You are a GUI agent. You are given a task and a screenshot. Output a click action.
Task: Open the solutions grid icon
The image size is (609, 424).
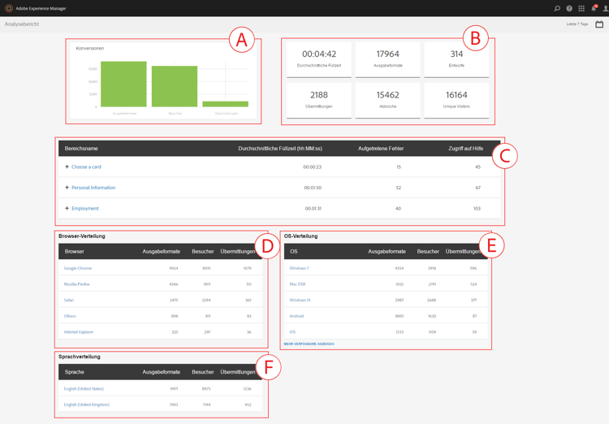(581, 8)
